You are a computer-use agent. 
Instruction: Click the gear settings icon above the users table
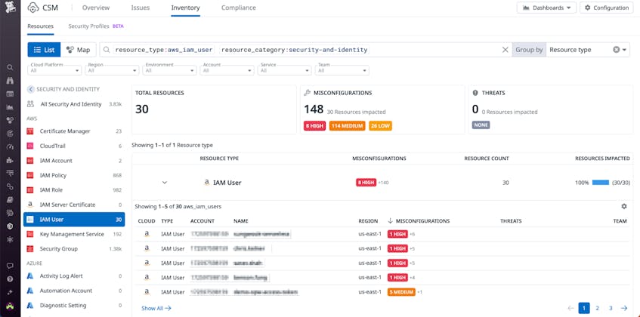click(623, 207)
